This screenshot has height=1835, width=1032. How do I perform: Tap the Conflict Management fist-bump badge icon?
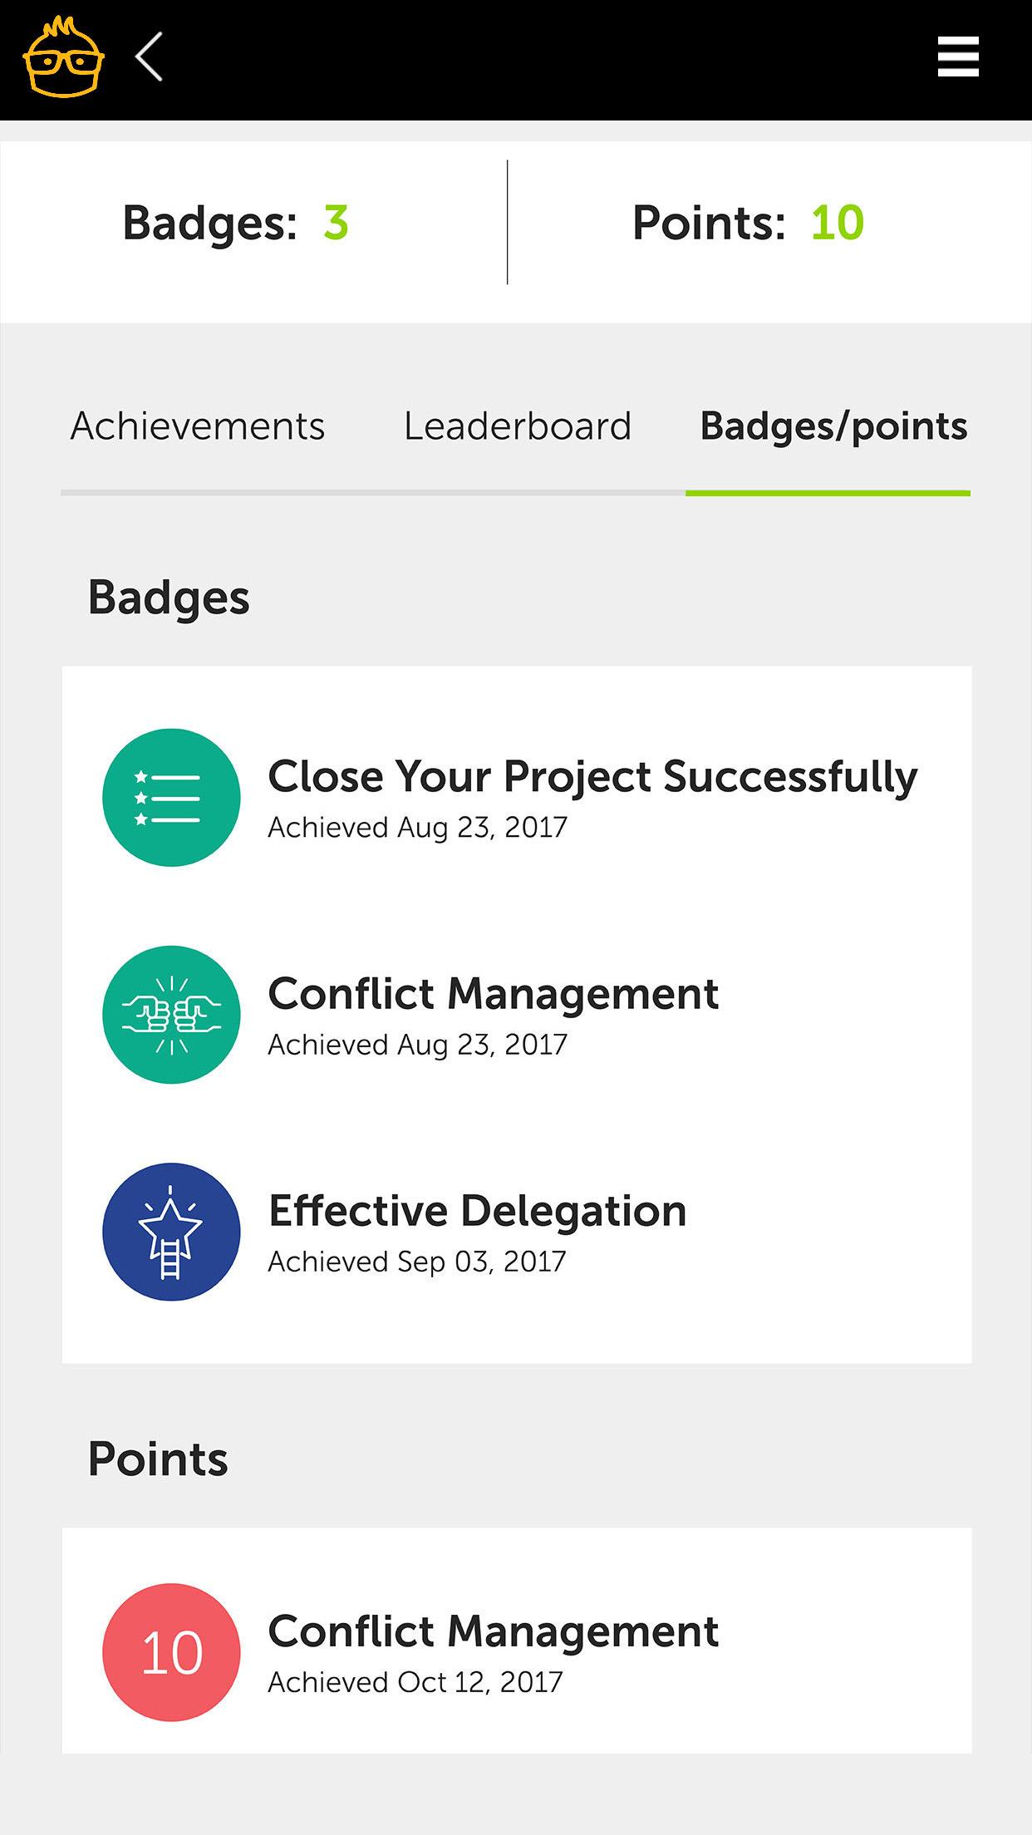click(171, 1015)
